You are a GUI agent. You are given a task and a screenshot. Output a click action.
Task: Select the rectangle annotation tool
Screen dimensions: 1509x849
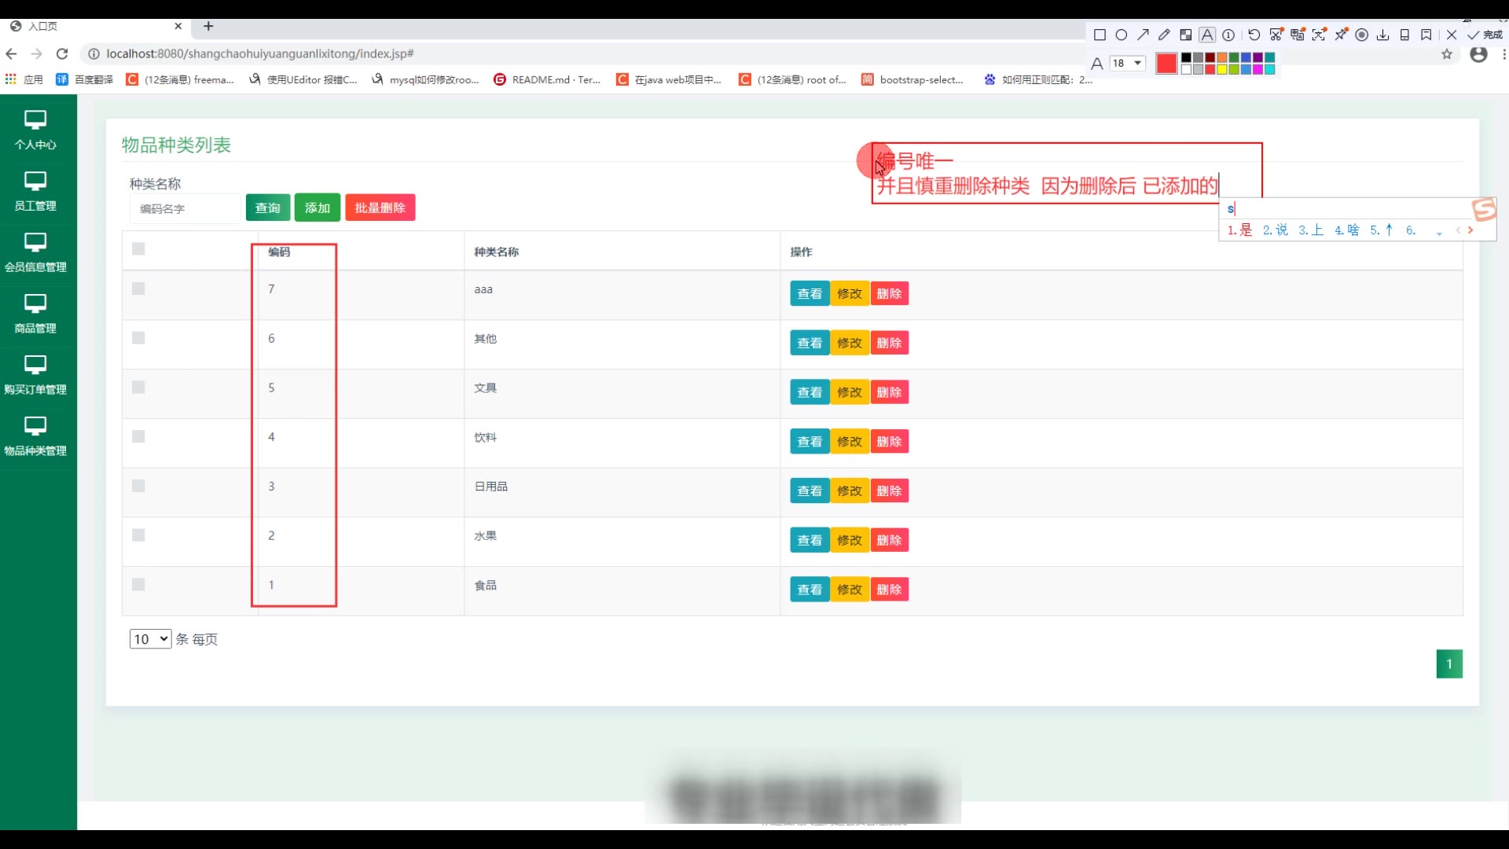point(1100,35)
